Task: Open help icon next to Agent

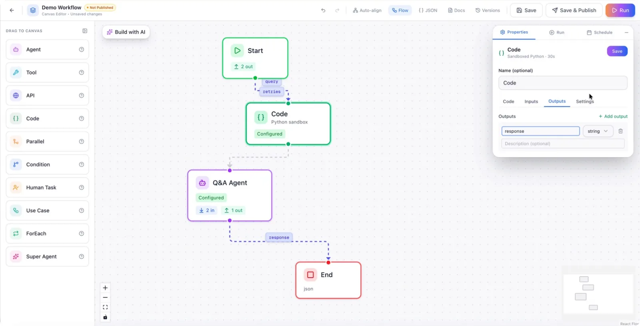Action: (x=82, y=50)
